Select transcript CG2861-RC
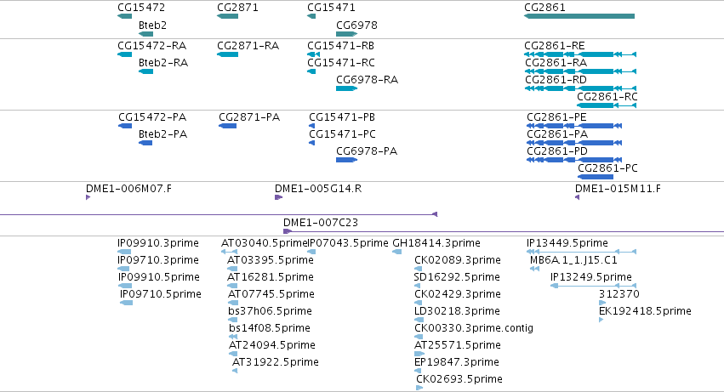Viewport: 724px width, 392px height. pyautogui.click(x=607, y=105)
